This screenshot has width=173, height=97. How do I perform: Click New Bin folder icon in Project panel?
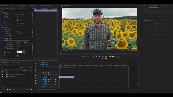point(31,90)
